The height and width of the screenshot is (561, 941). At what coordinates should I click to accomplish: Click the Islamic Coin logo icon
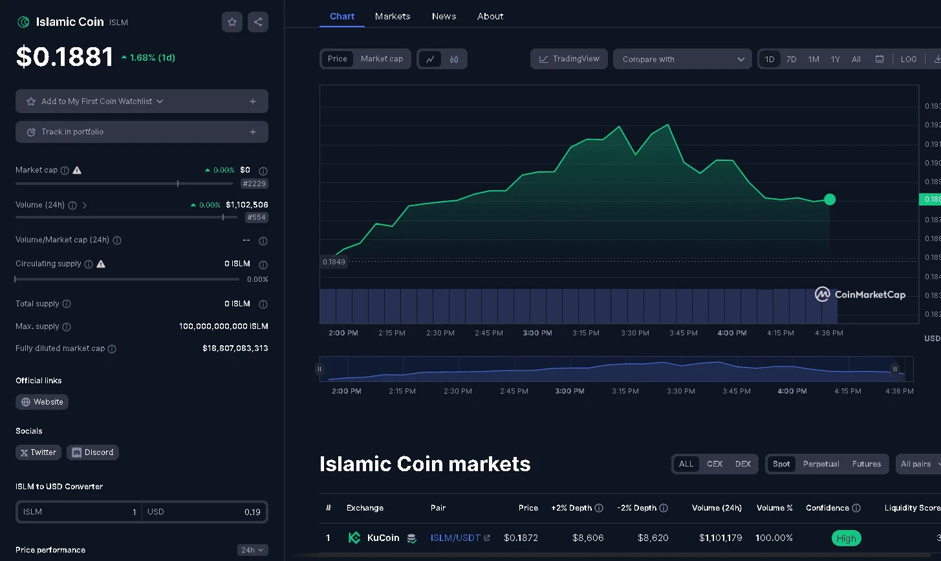point(24,22)
